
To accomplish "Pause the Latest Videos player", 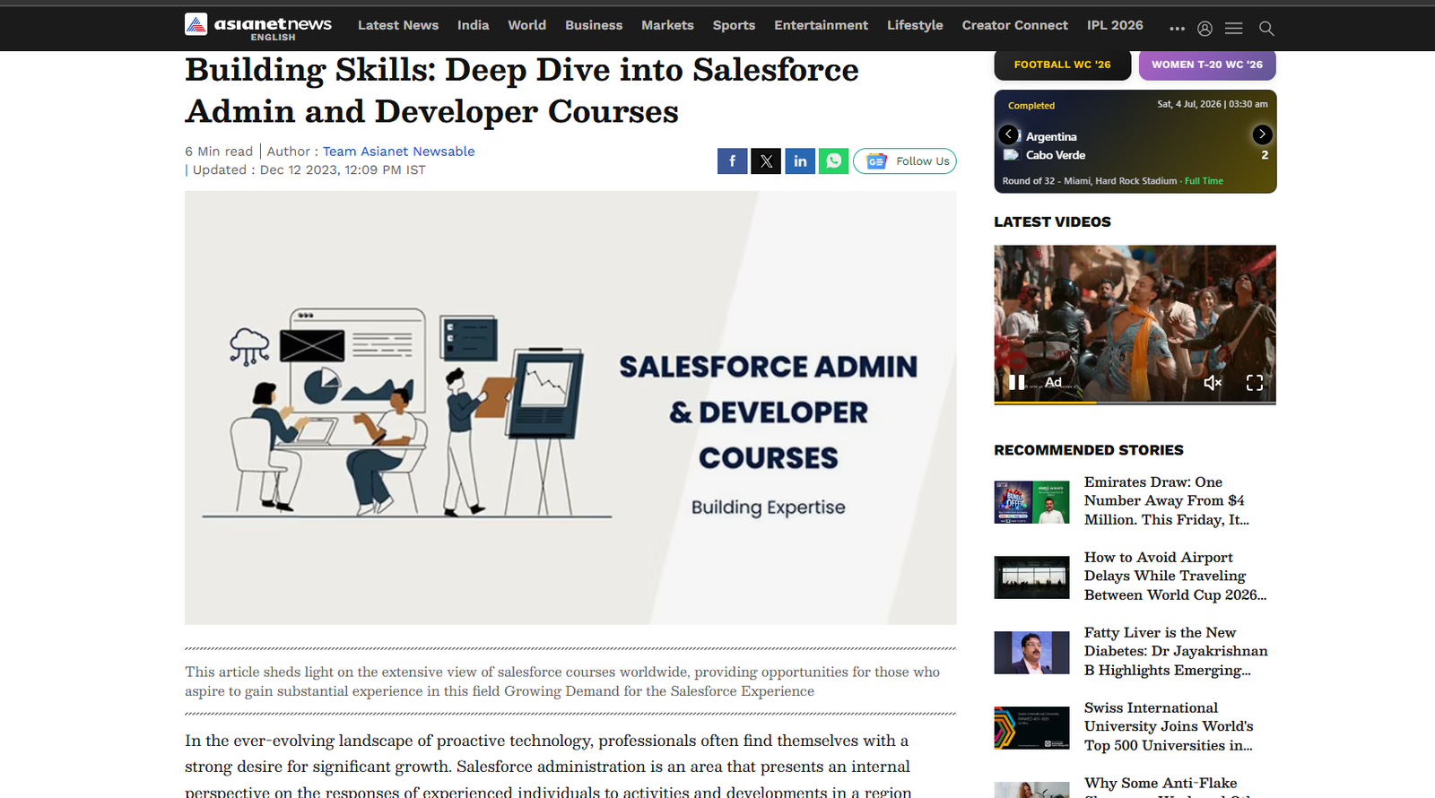I will [x=1017, y=382].
